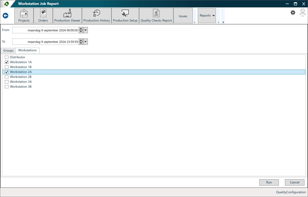Minimize the Workstation Job Report window

tap(287, 4)
